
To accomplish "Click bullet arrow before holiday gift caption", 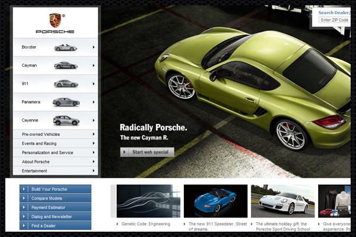I will (x=252, y=224).
